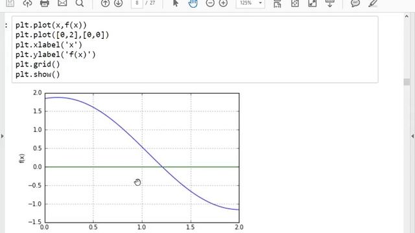Activate the arrow selection tool
Image resolution: width=415 pixels, height=233 pixels.
coord(176,3)
